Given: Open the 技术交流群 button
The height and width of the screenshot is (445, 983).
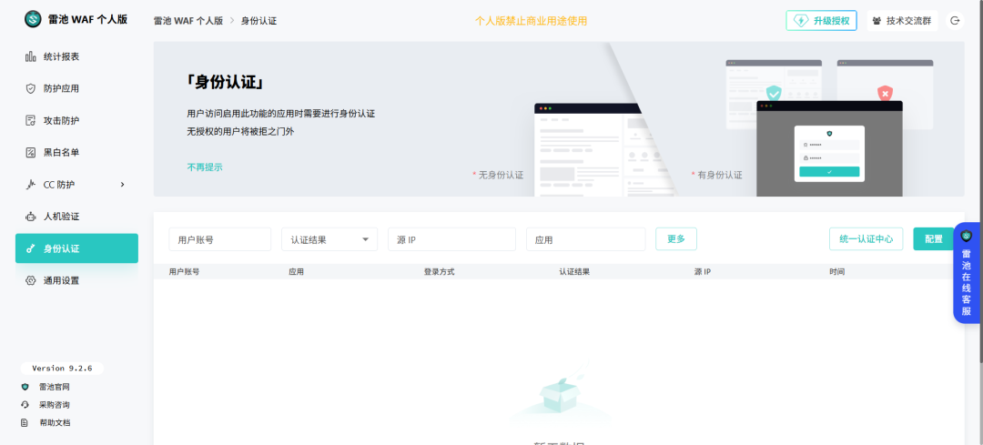Looking at the screenshot, I should click(902, 21).
